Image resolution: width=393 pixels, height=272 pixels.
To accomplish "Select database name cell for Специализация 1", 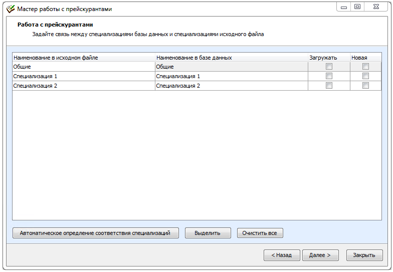I will tap(231, 76).
